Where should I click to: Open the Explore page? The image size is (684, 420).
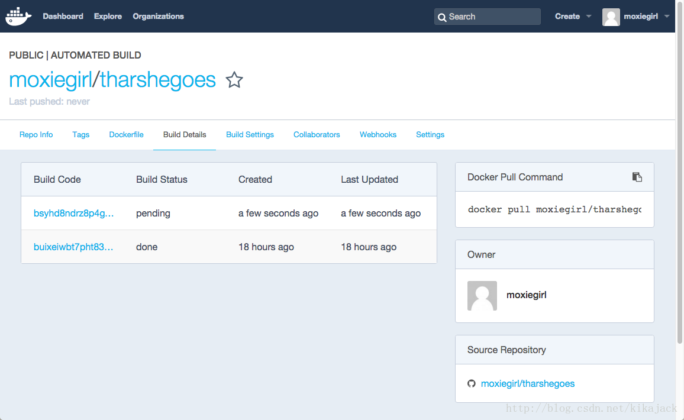point(108,17)
